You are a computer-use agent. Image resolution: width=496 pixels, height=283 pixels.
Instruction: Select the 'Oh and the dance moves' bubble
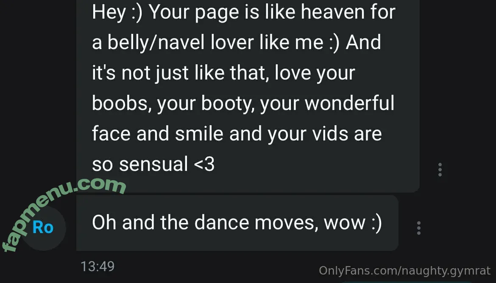[237, 223]
